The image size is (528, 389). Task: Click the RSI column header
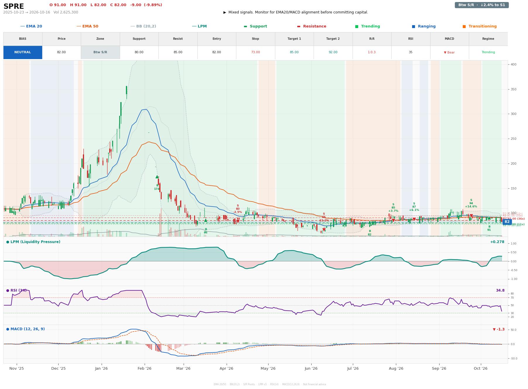411,39
